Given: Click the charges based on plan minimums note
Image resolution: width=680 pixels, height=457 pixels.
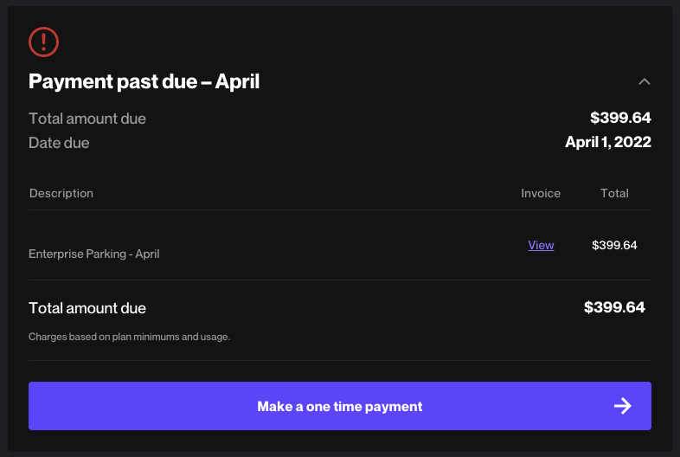Looking at the screenshot, I should pos(129,337).
